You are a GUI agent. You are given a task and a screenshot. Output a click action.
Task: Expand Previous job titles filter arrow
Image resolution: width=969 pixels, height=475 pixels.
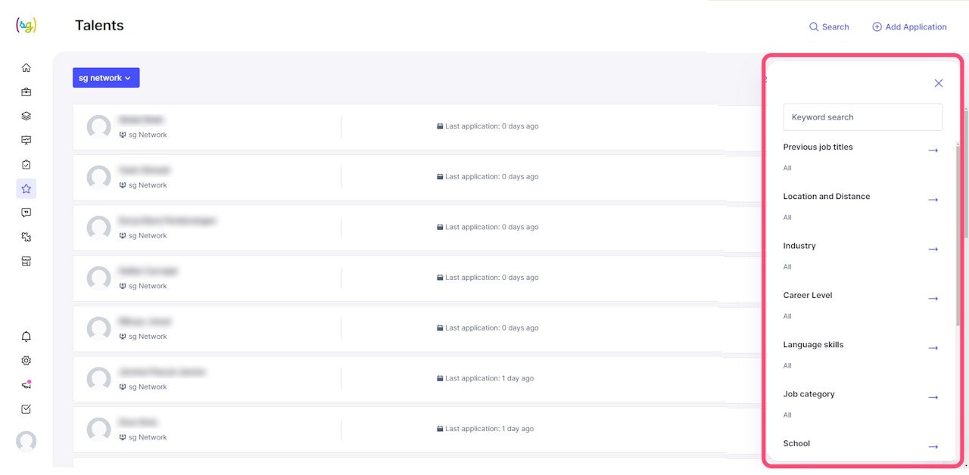(x=933, y=151)
